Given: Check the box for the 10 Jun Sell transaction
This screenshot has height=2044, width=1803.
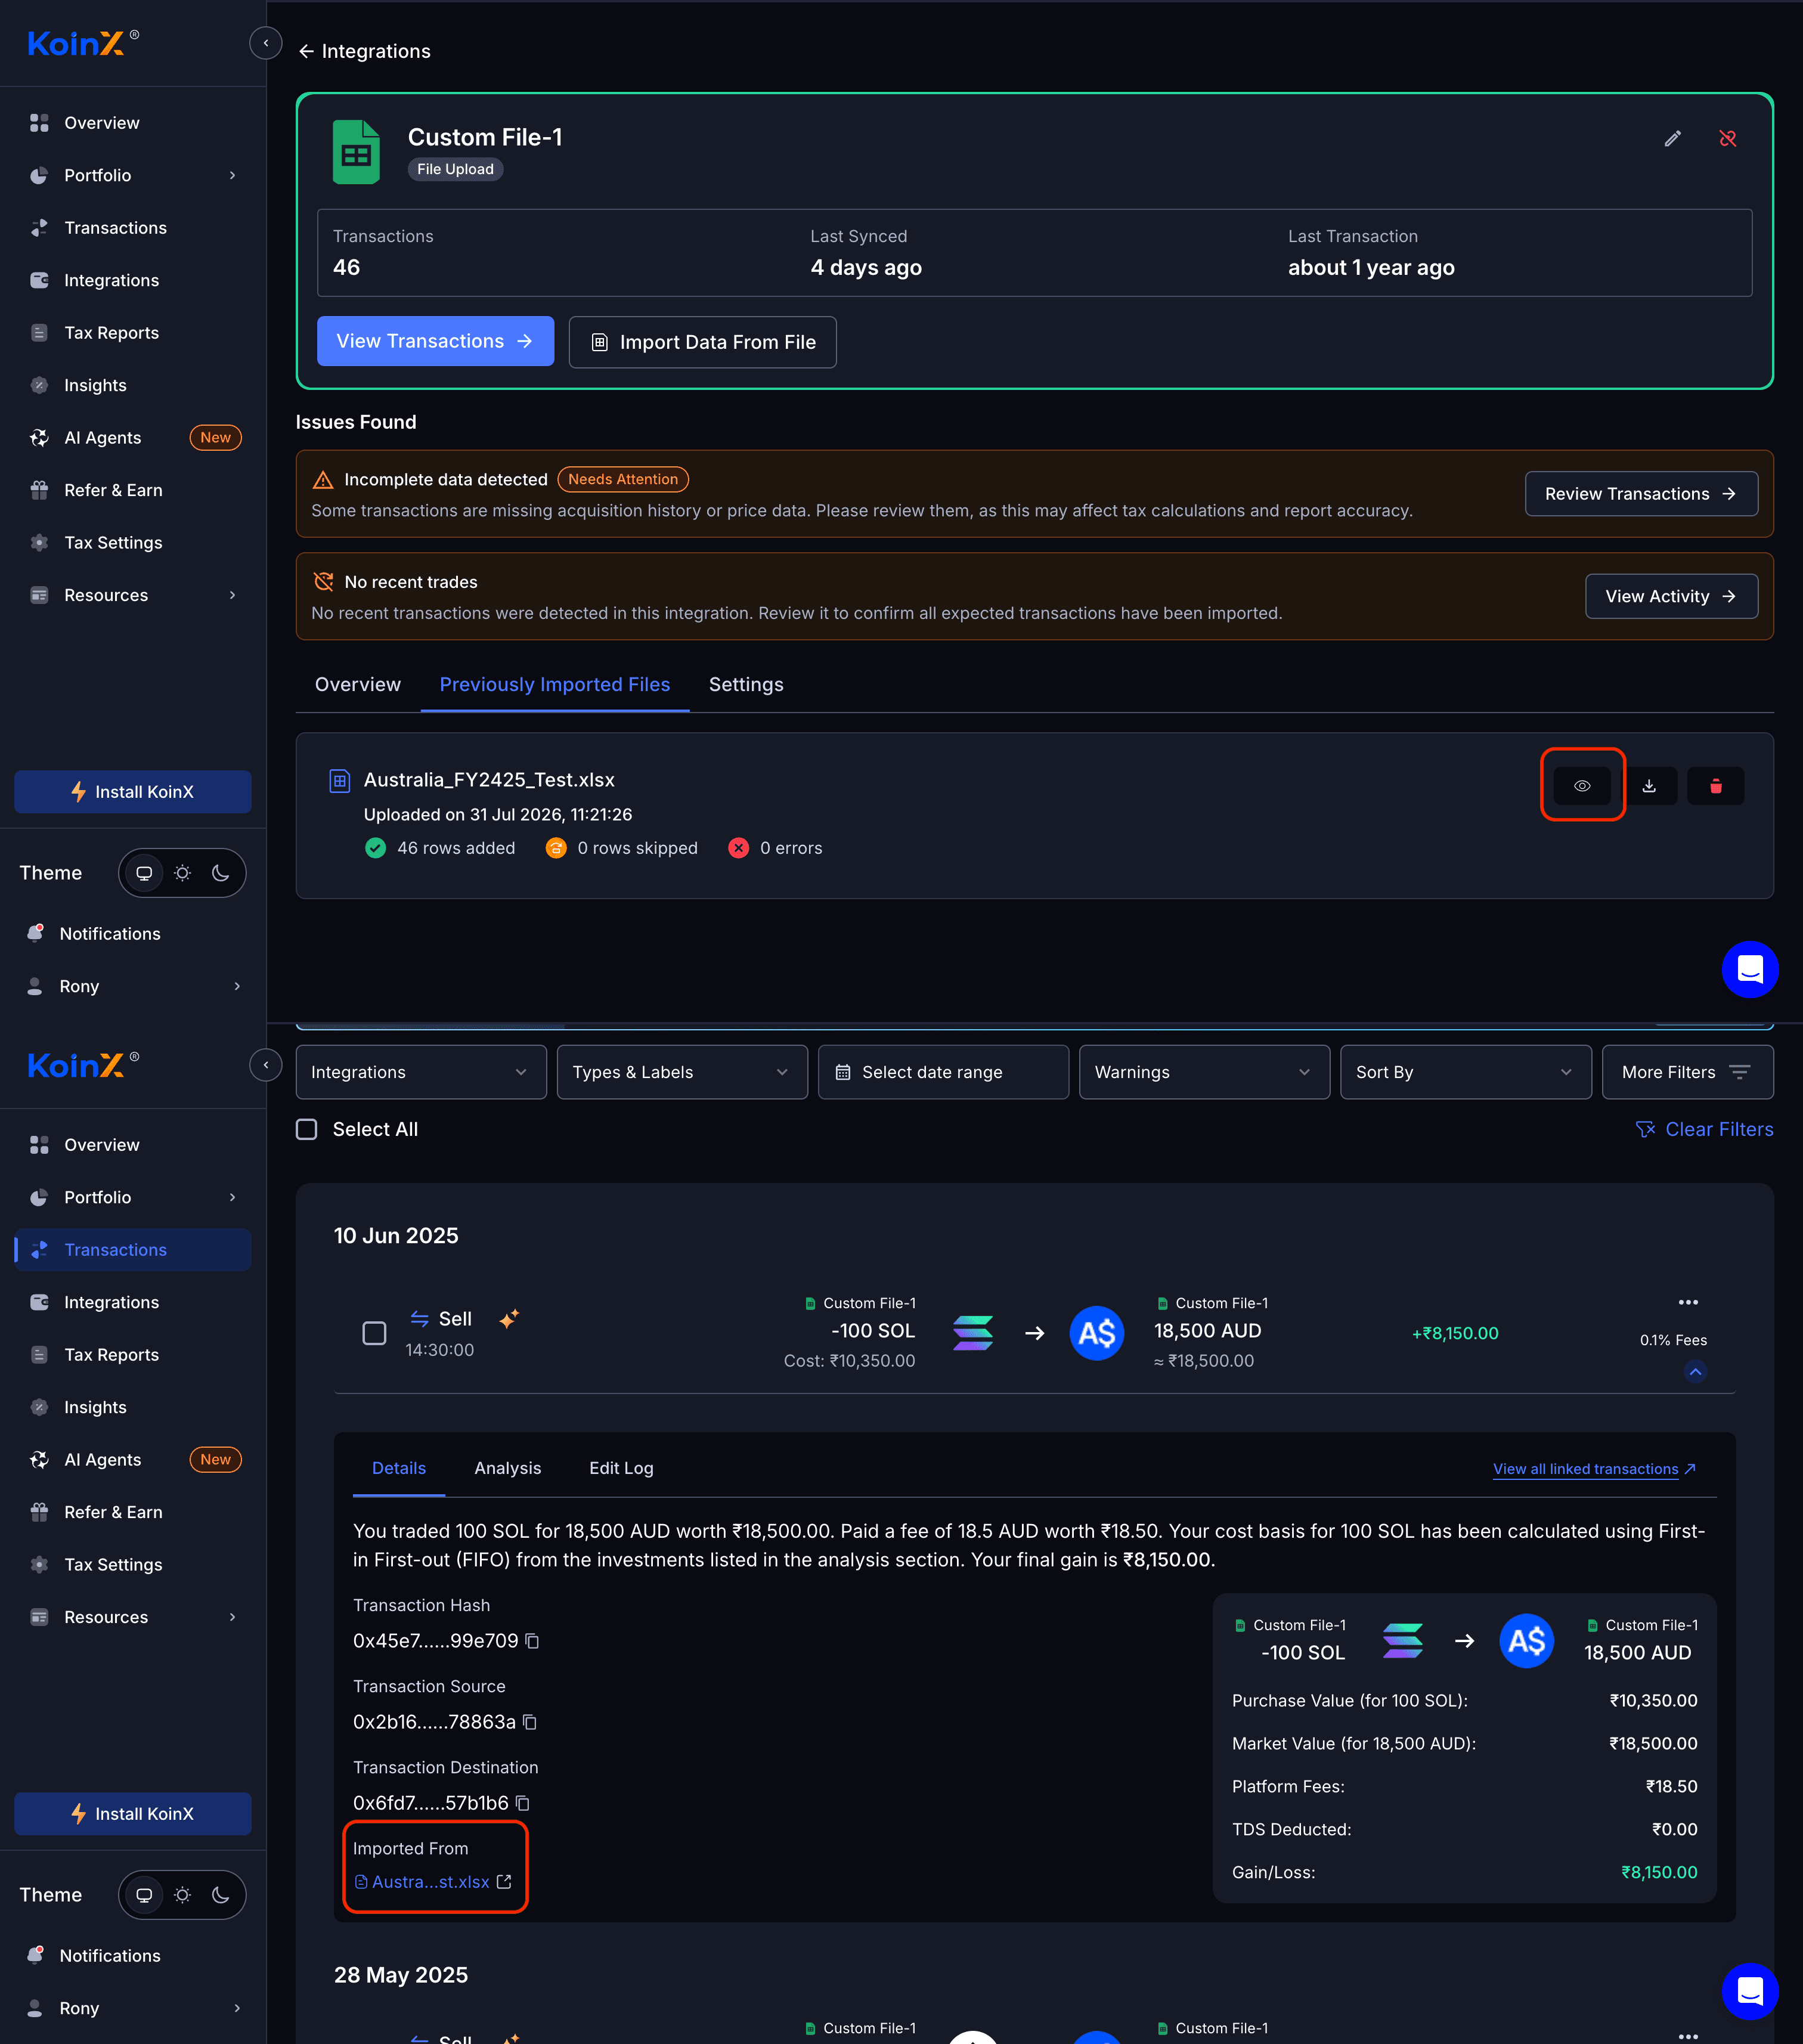Looking at the screenshot, I should (x=374, y=1333).
